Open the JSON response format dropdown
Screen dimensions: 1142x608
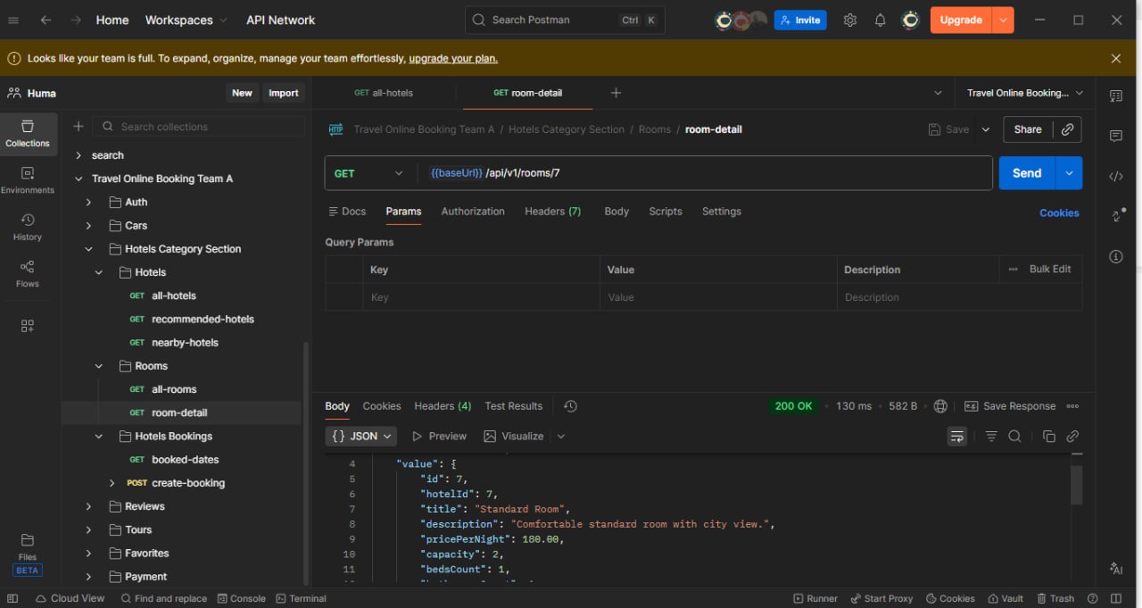coord(360,436)
